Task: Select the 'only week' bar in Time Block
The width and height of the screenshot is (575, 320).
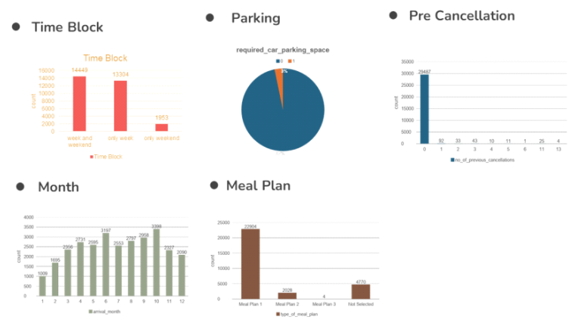Action: 120,106
